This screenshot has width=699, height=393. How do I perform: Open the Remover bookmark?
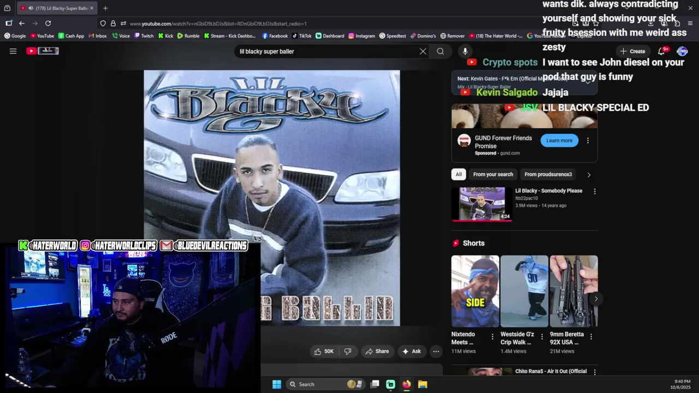[452, 36]
